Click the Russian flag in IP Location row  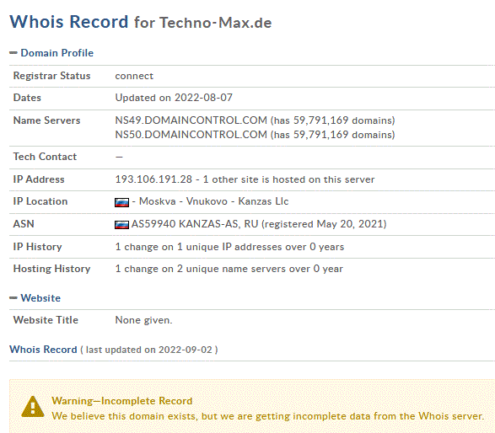(x=122, y=202)
